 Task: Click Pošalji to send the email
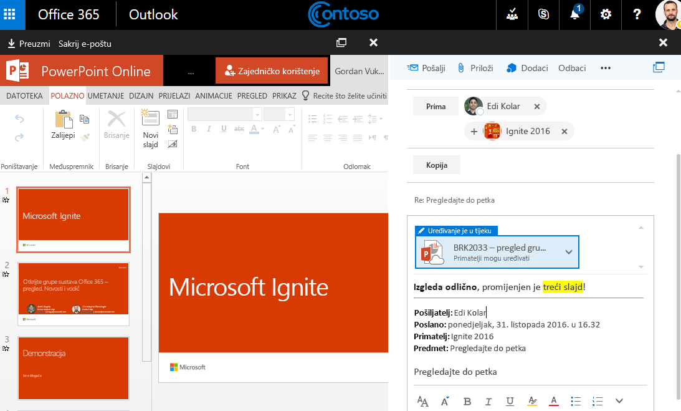[x=426, y=68]
